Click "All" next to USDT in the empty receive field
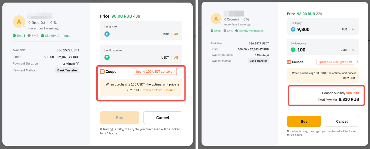This screenshot has width=370, height=149. 176,58
